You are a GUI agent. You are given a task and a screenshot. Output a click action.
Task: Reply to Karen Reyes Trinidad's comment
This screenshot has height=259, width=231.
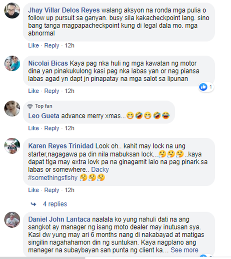51,190
